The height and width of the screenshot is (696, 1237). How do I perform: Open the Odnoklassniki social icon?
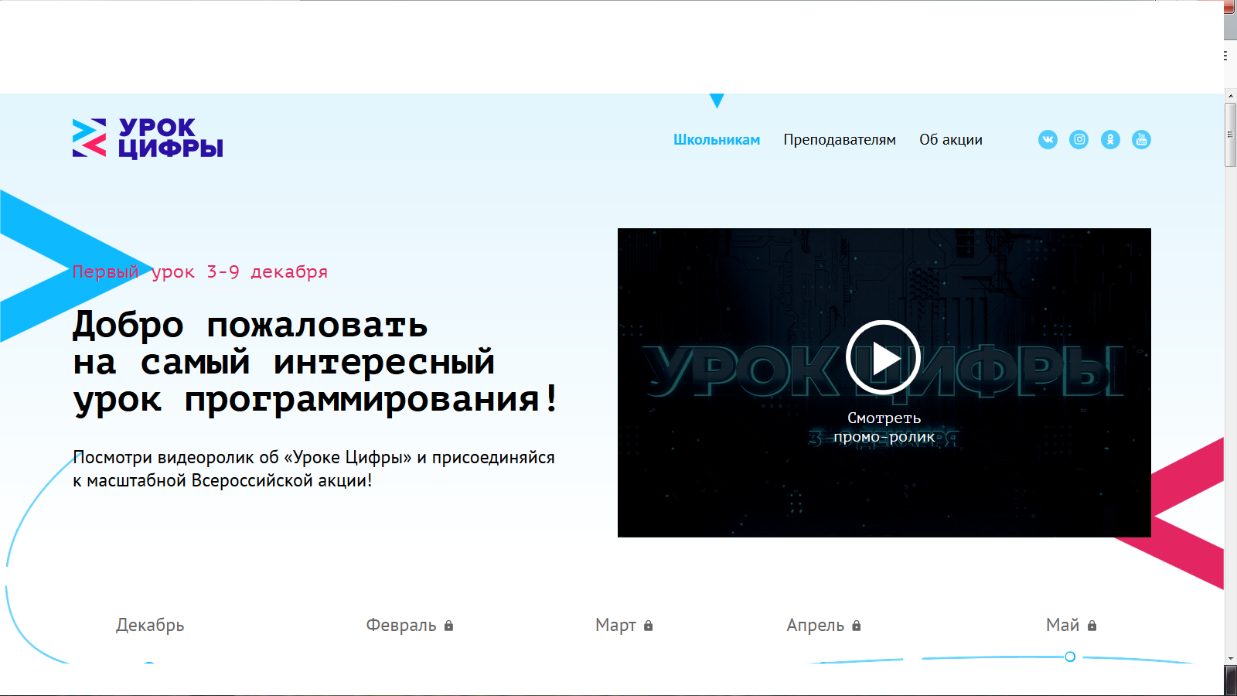[1110, 140]
